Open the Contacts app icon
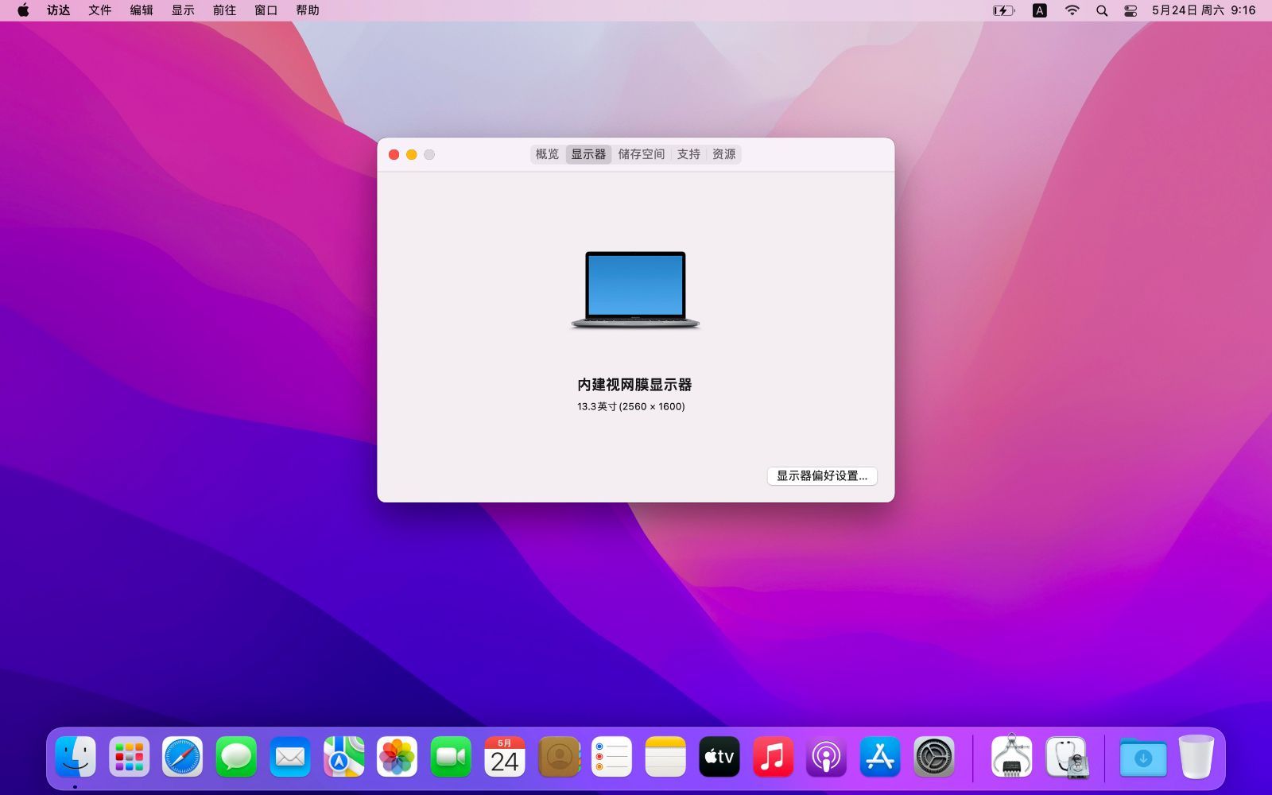This screenshot has width=1272, height=795. click(x=559, y=757)
